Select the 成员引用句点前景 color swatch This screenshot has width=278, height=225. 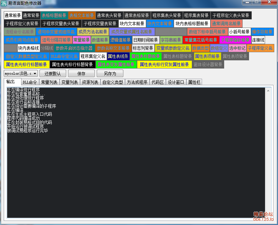pyautogui.click(x=22, y=40)
